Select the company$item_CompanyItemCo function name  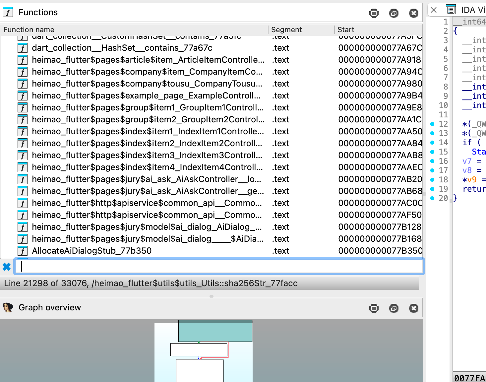pyautogui.click(x=147, y=72)
